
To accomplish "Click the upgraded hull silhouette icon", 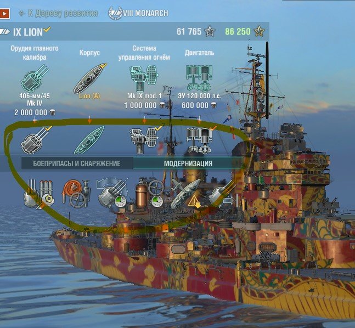I will coord(89,140).
